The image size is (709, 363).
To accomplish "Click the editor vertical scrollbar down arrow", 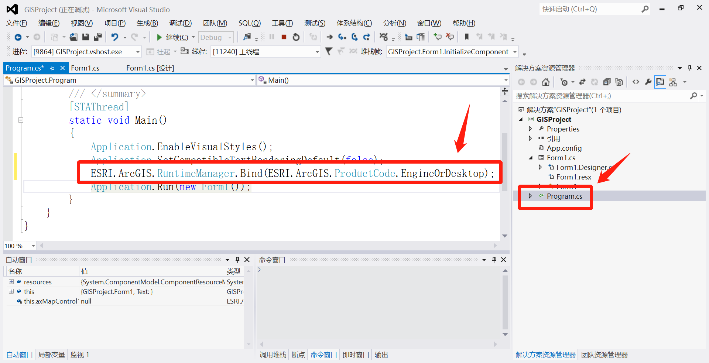I will click(504, 236).
